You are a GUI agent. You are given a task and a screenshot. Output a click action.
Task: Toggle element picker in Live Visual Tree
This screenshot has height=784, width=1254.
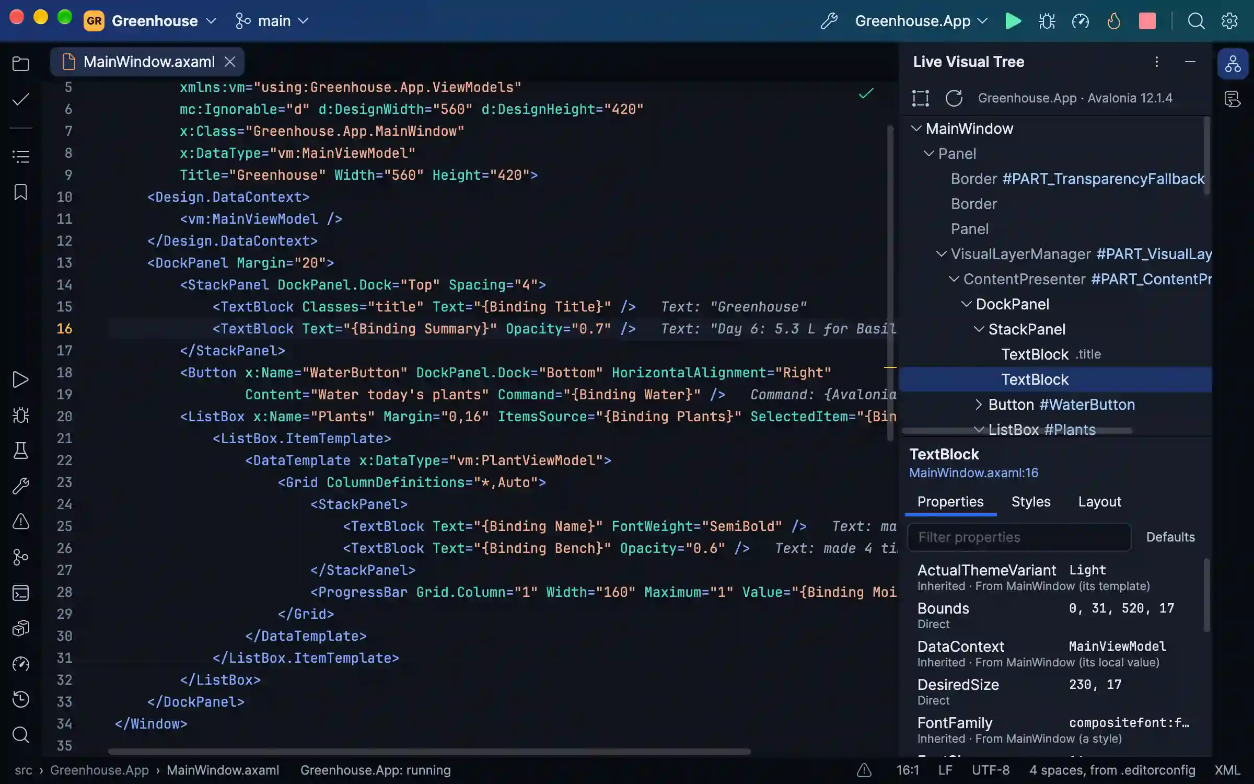pyautogui.click(x=921, y=98)
